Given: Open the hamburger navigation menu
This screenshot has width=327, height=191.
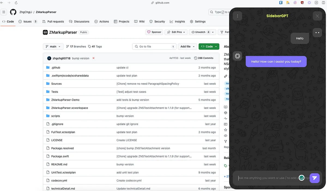Looking at the screenshot, I should (4, 12).
